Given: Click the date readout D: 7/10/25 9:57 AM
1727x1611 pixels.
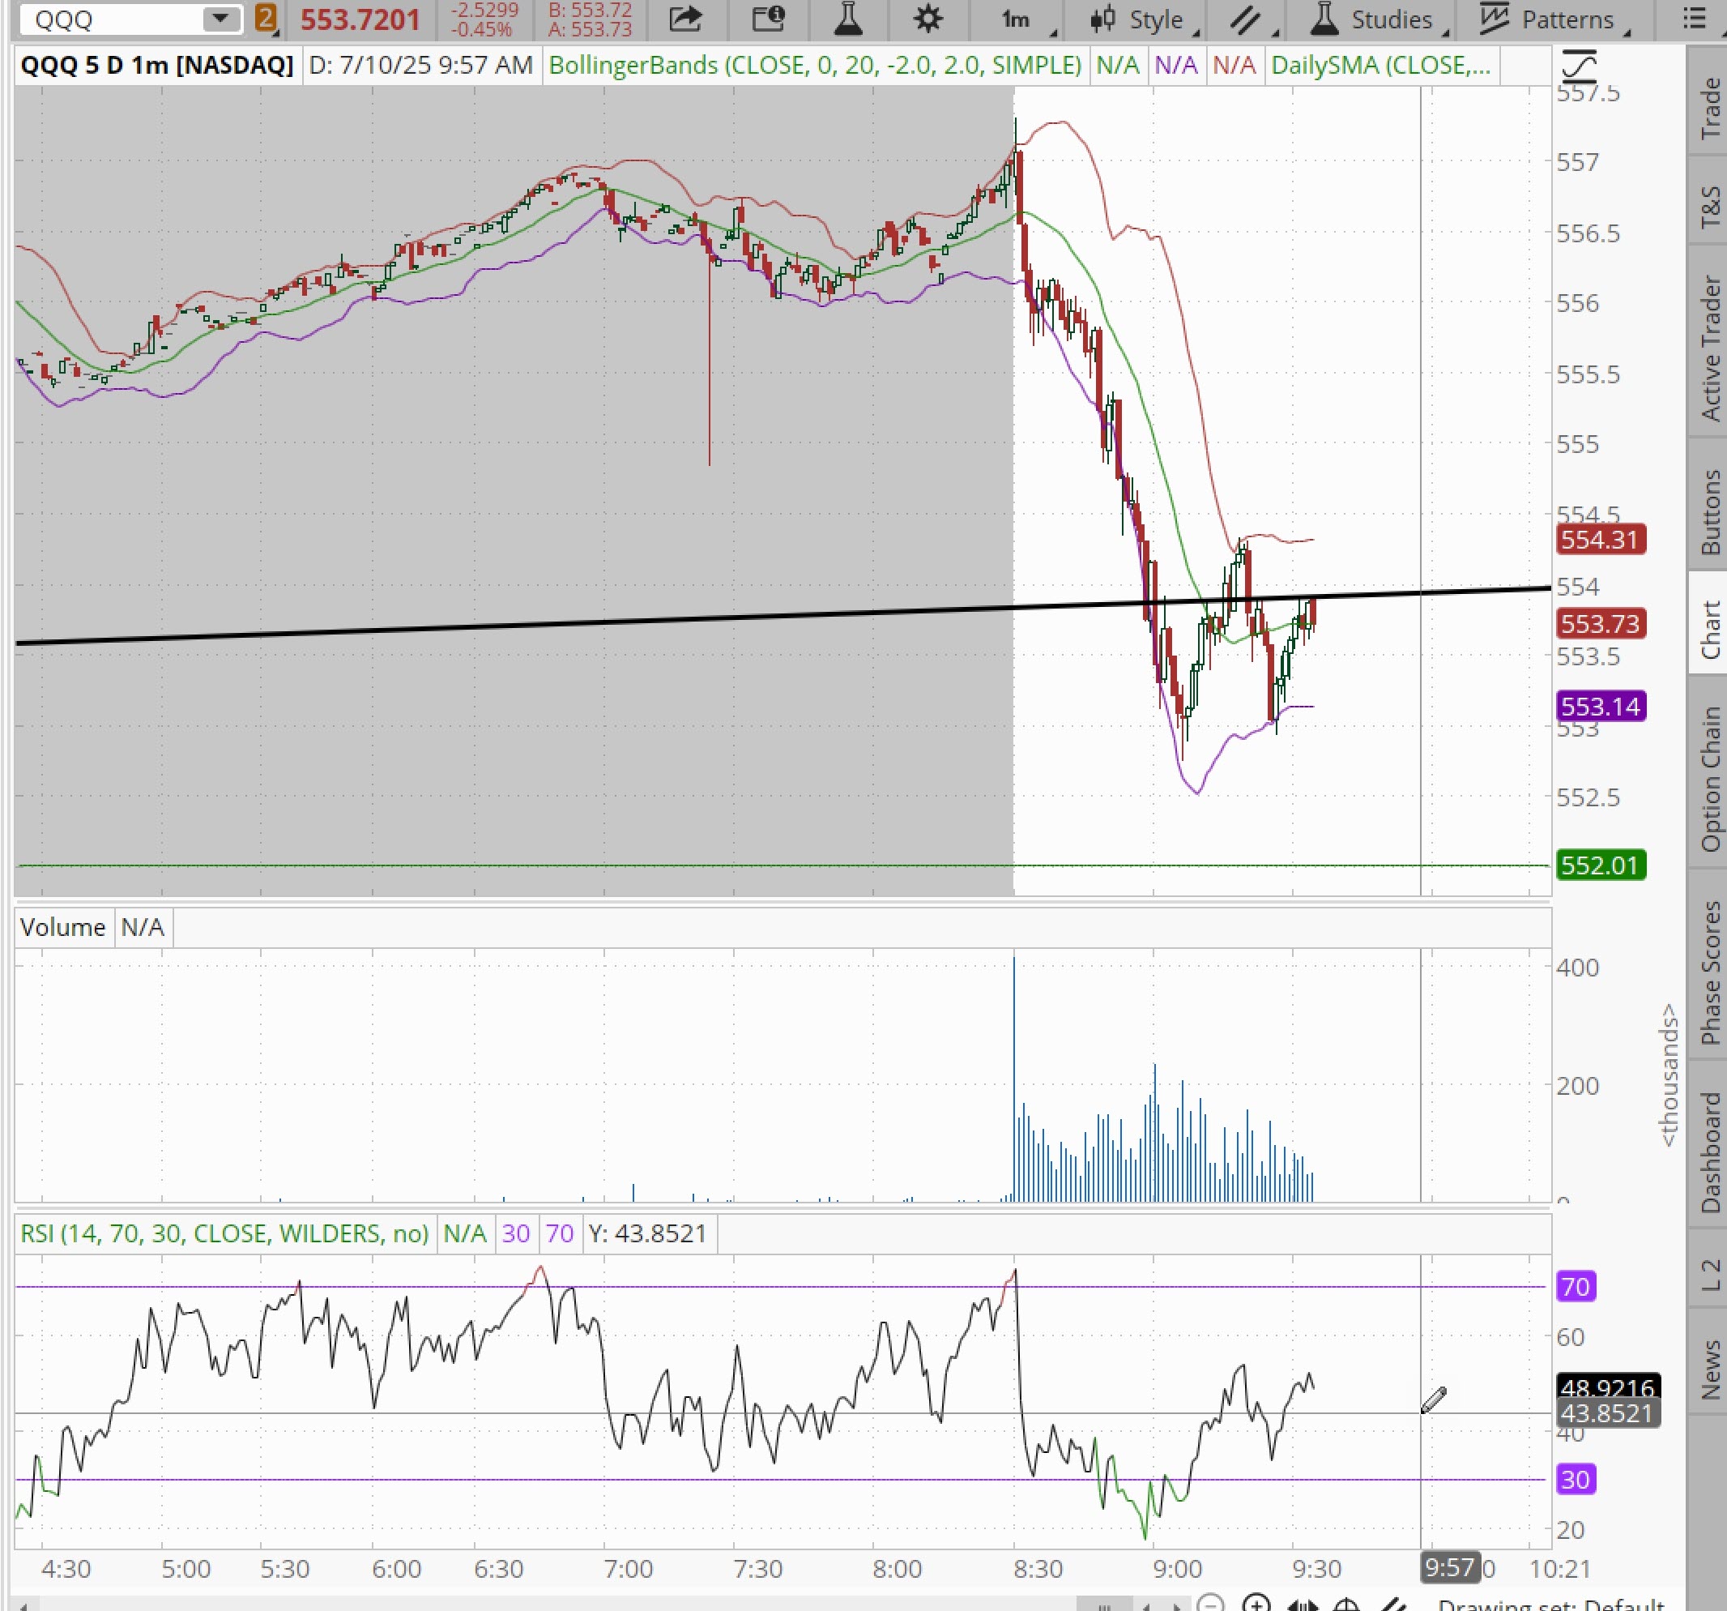Looking at the screenshot, I should [420, 65].
